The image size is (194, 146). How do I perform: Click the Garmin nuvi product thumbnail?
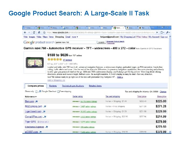coord(35,62)
